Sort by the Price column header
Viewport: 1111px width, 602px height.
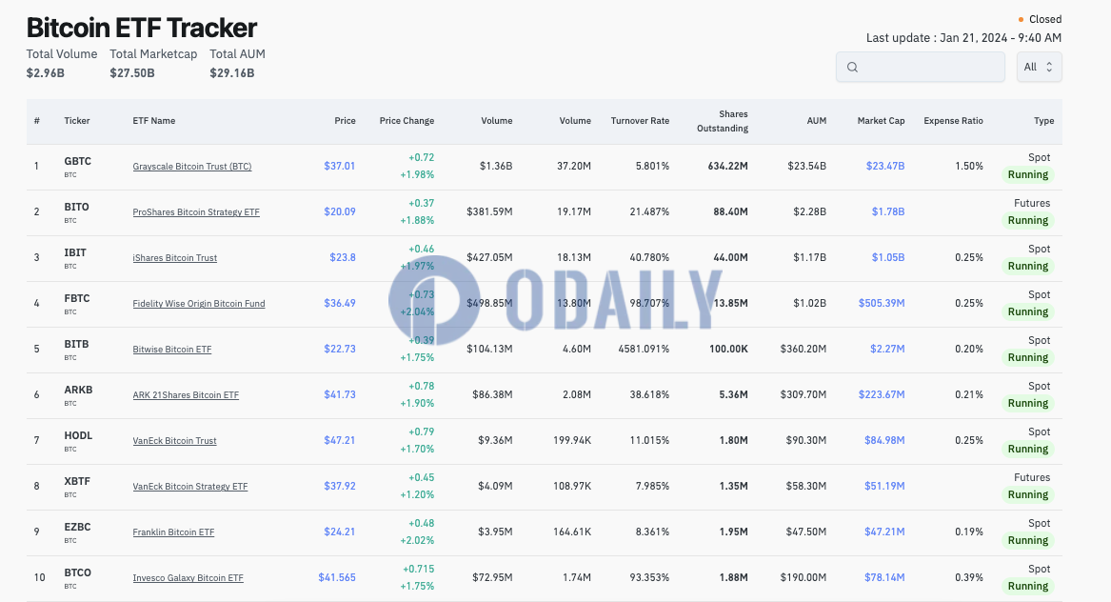pos(345,121)
